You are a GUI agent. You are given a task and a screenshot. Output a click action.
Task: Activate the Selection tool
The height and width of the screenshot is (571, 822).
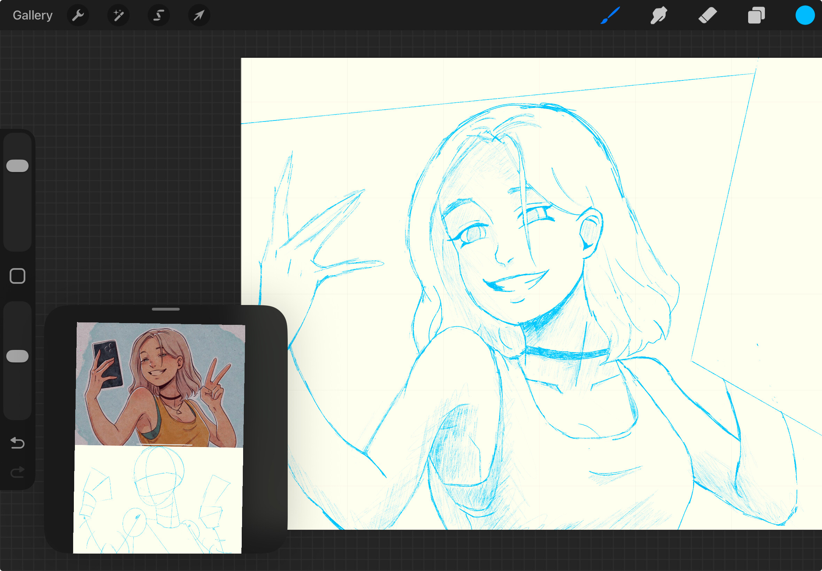click(x=159, y=15)
